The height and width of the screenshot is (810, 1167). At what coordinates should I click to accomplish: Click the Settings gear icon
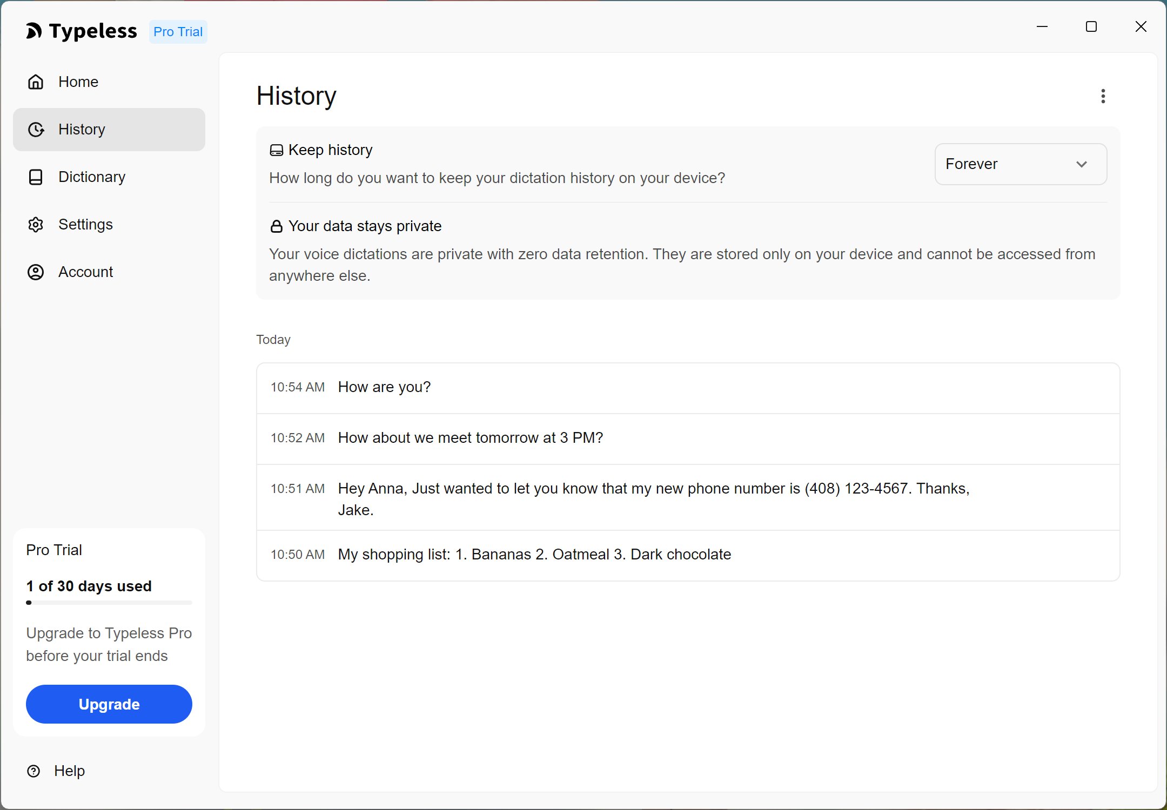click(36, 225)
